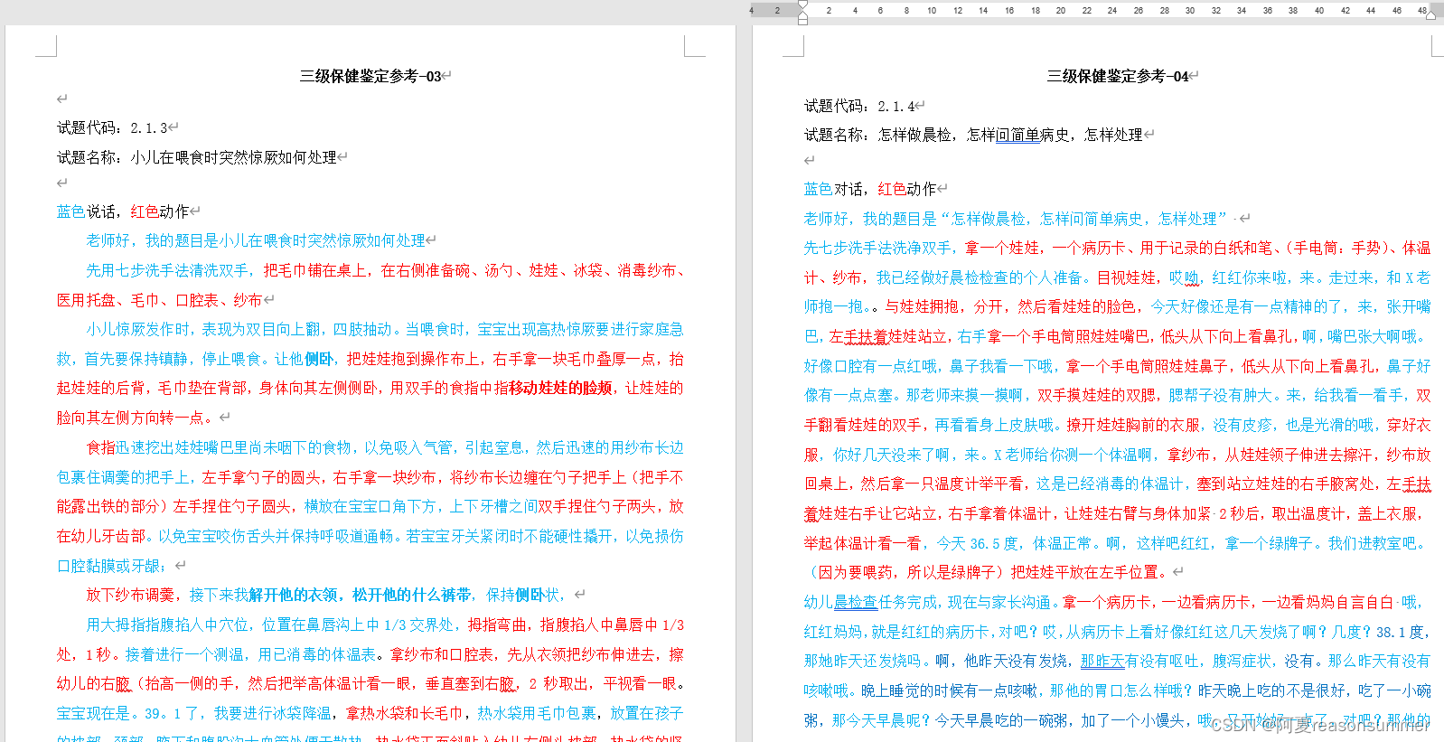Click the bold phrase "松开他的什么裤带"
Image resolution: width=1444 pixels, height=742 pixels.
(x=412, y=595)
